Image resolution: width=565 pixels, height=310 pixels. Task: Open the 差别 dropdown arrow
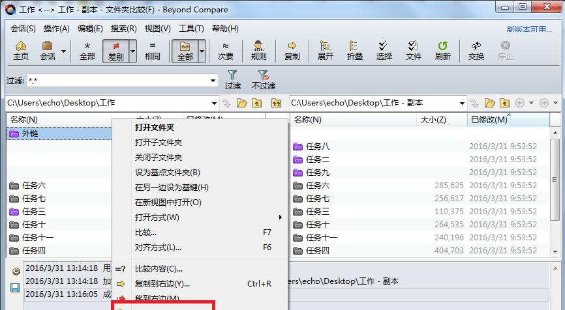132,51
